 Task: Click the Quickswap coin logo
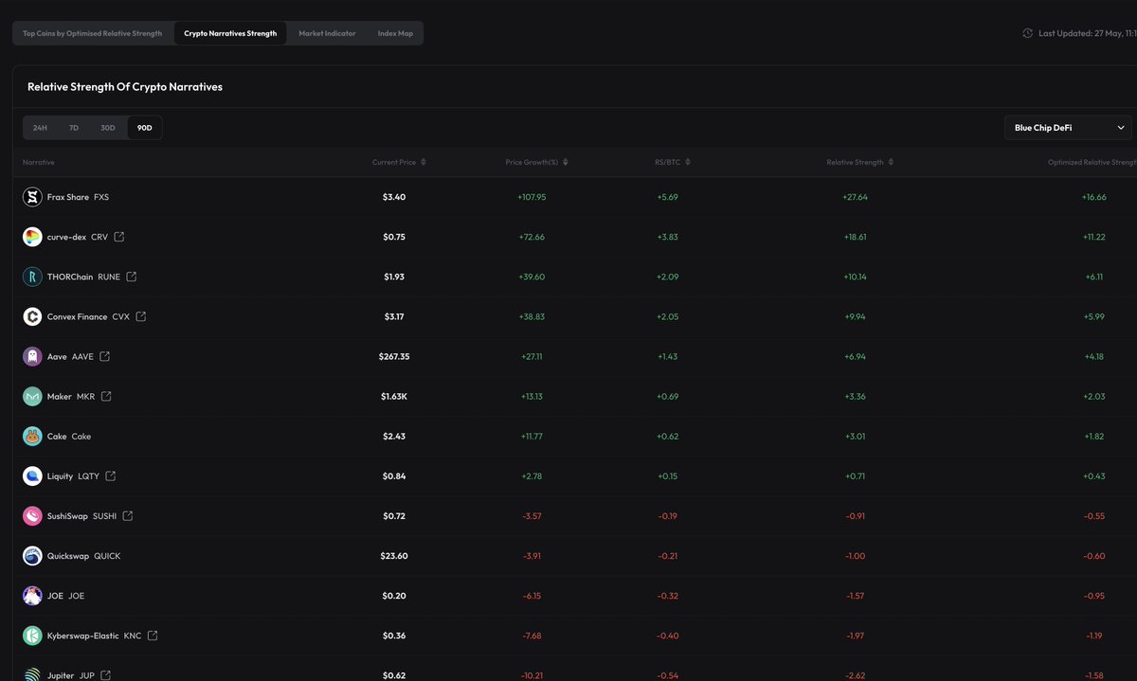(32, 556)
